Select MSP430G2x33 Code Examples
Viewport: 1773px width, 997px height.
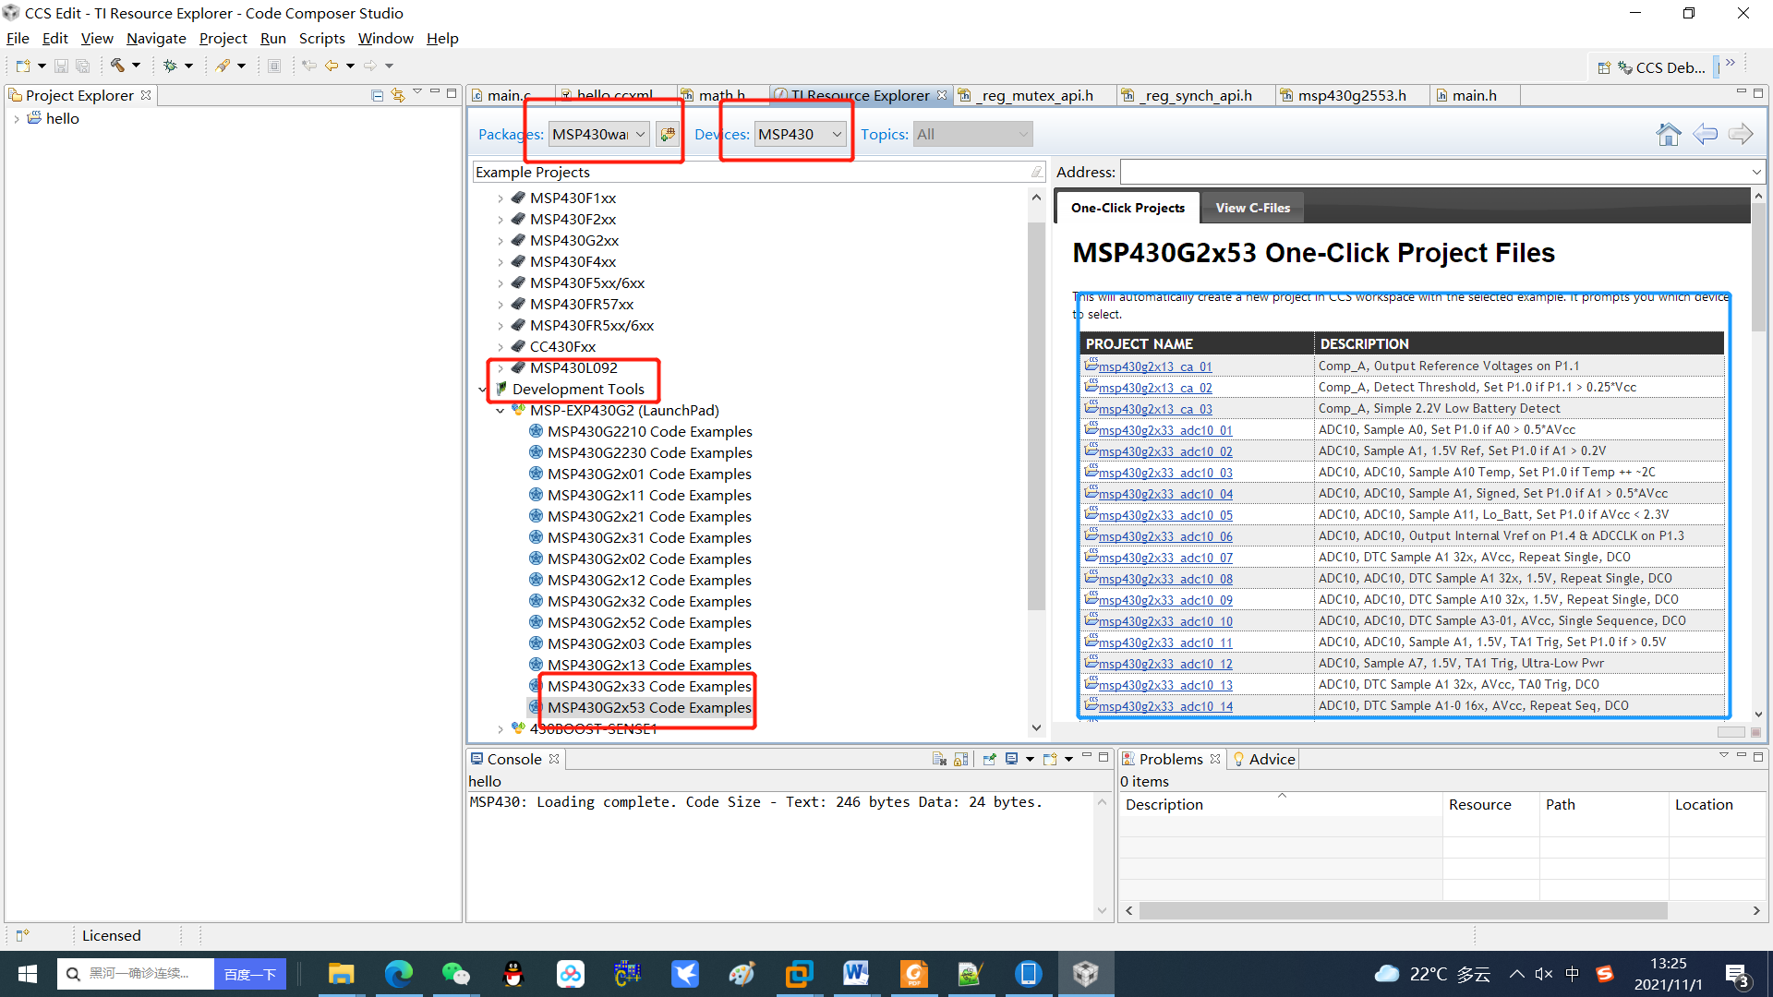tap(649, 687)
